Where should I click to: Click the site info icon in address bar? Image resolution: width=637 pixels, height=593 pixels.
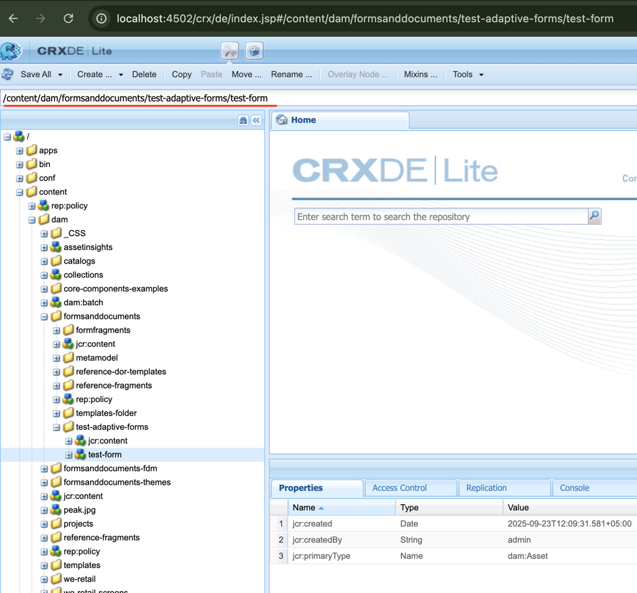(x=101, y=19)
